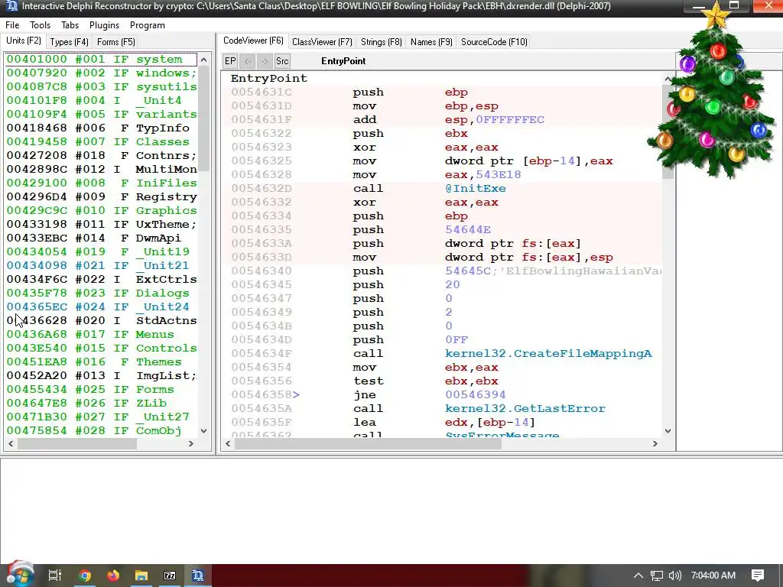Select the UxTheme unit row

pyautogui.click(x=101, y=224)
